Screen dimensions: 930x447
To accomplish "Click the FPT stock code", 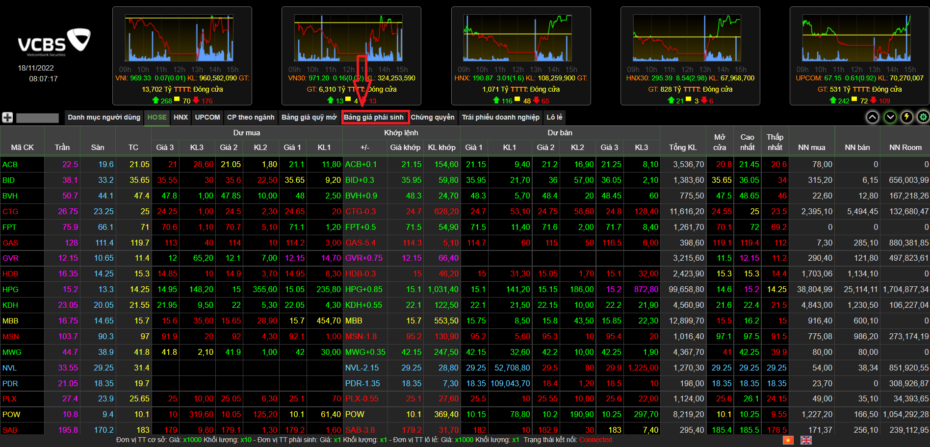I will 9,227.
